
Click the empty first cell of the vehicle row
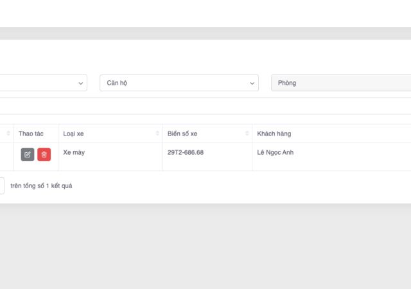(x=6, y=156)
